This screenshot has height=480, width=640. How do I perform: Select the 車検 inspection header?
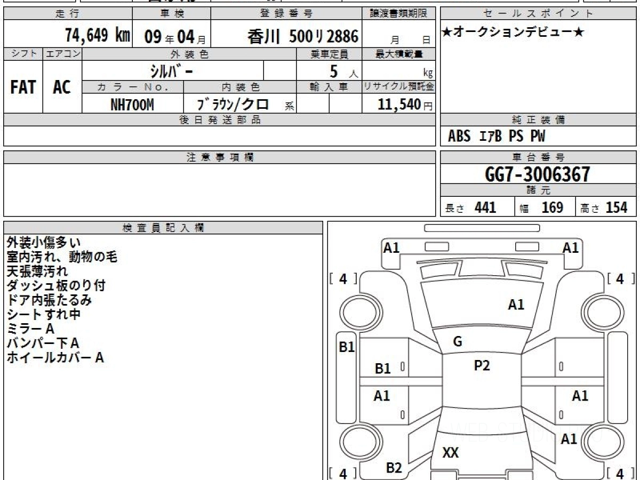click(x=171, y=14)
